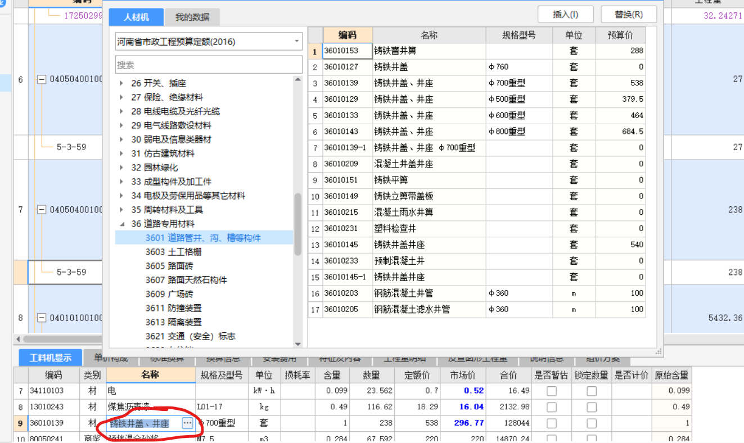Screen dimensions: 744x443
Task: Select tree item 33 成型构件及加工件
Action: tap(172, 182)
